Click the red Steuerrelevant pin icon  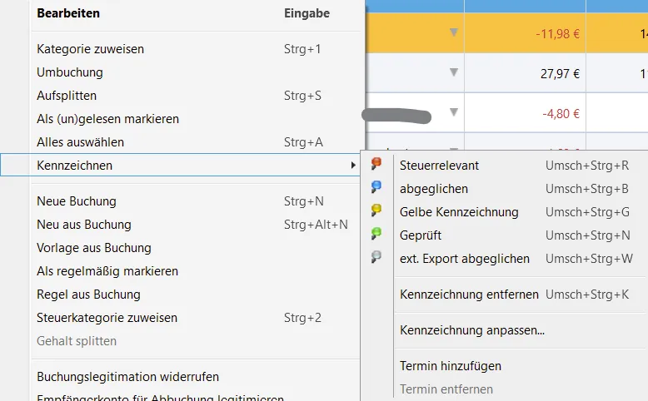coord(376,165)
